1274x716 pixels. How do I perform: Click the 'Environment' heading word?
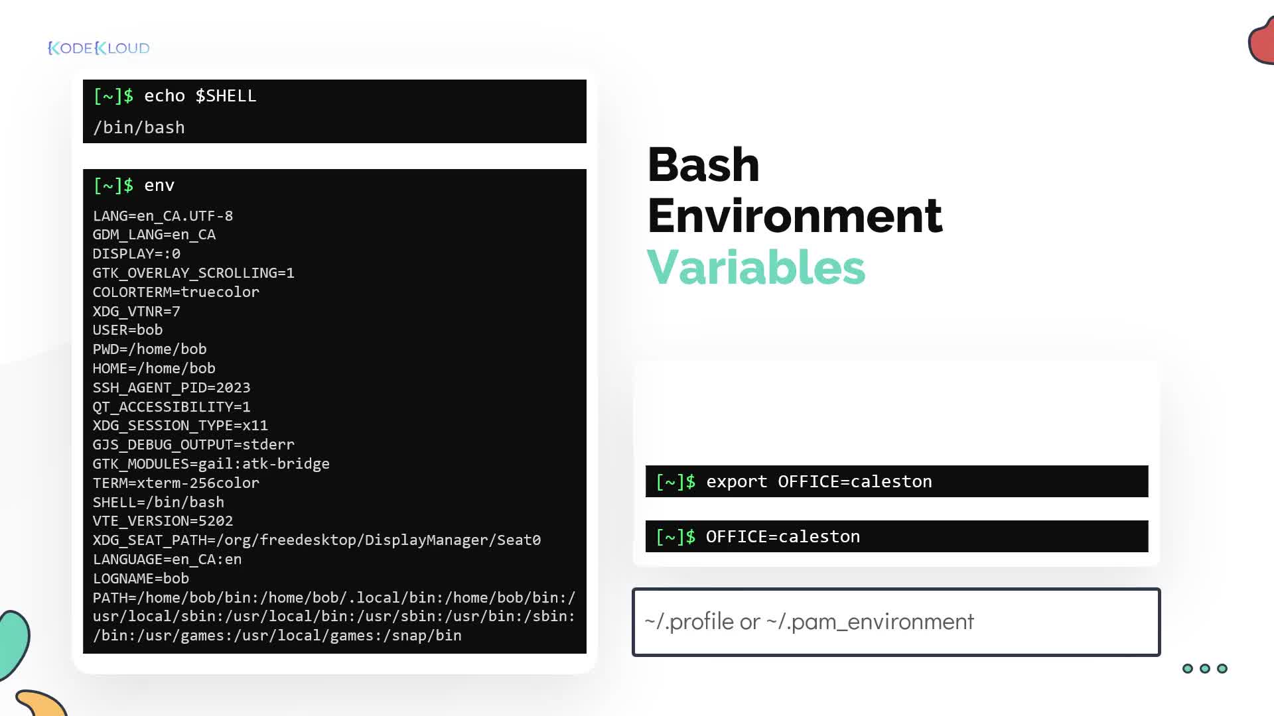(795, 216)
